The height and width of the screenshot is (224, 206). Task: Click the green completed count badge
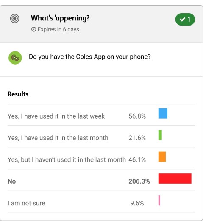pos(185,20)
